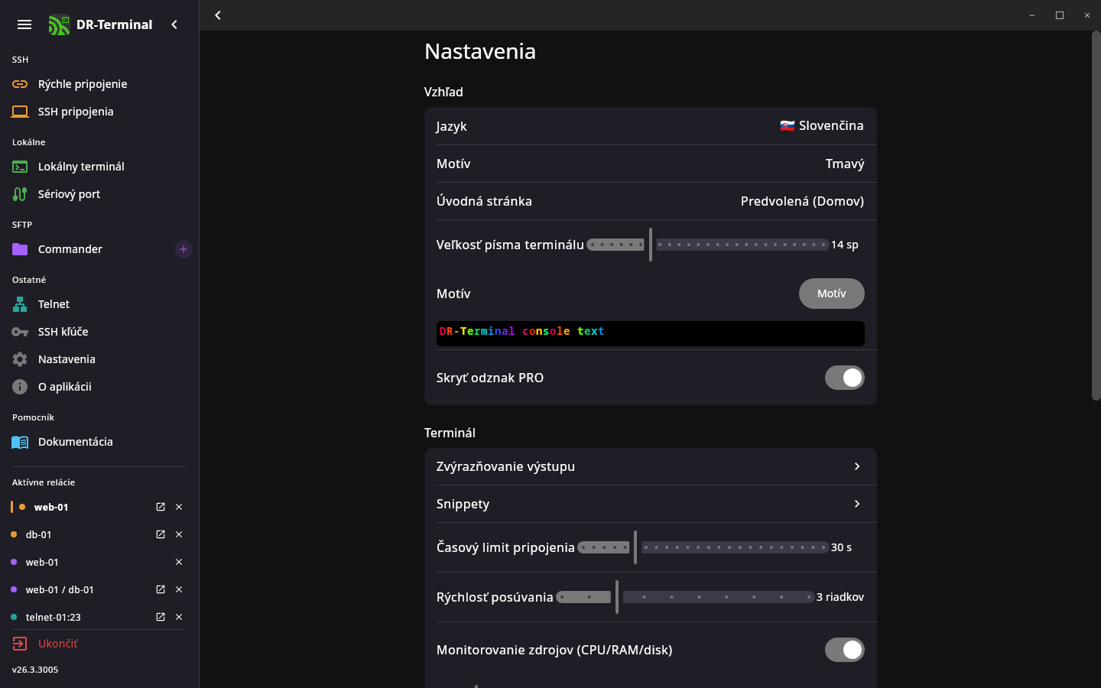
Task: Click the Ukončiť exit icon
Action: [x=20, y=644]
